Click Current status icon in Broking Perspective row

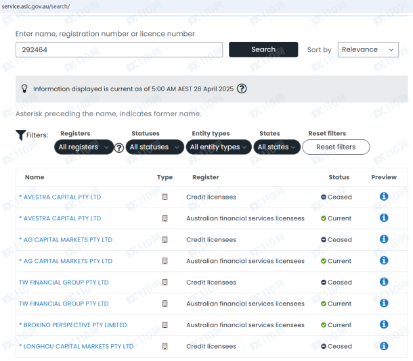tap(324, 325)
